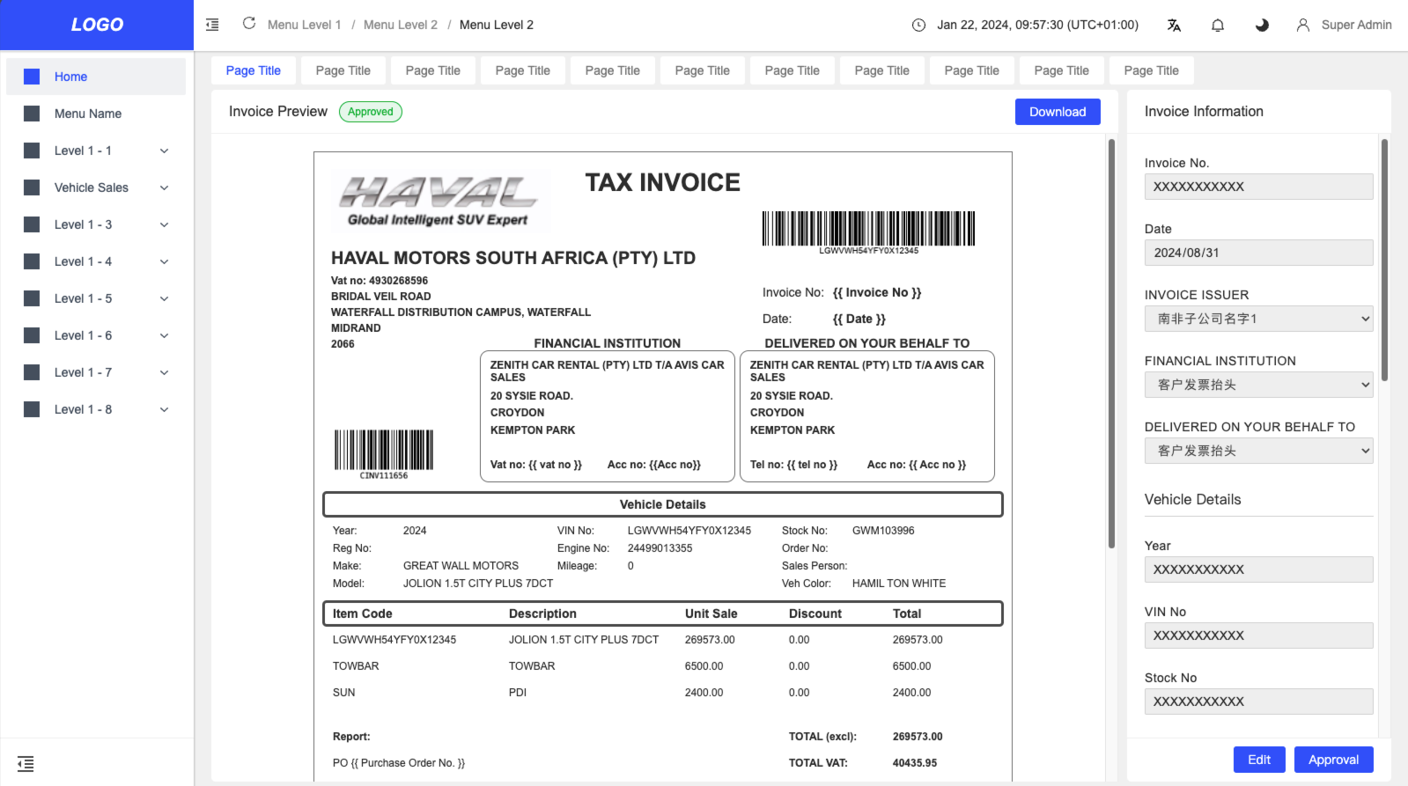The height and width of the screenshot is (786, 1408).
Task: Click the Level 1 - 5 square icon
Action: (x=32, y=298)
